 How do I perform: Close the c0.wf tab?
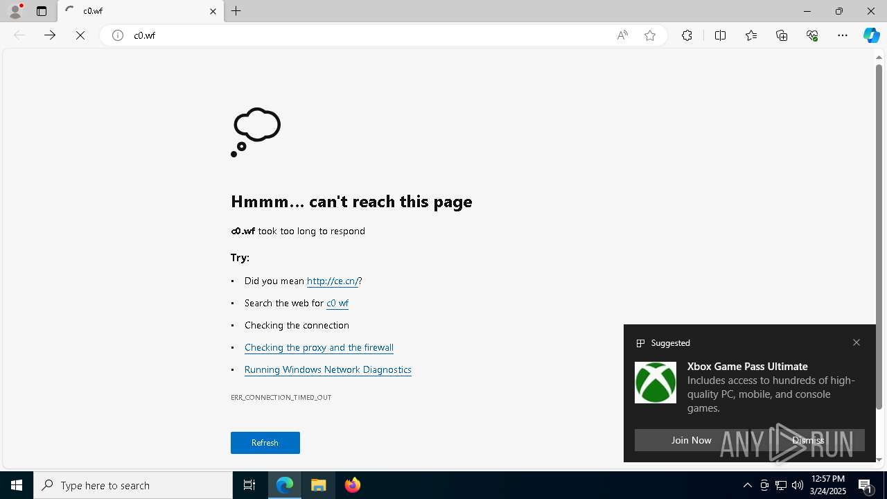[213, 11]
